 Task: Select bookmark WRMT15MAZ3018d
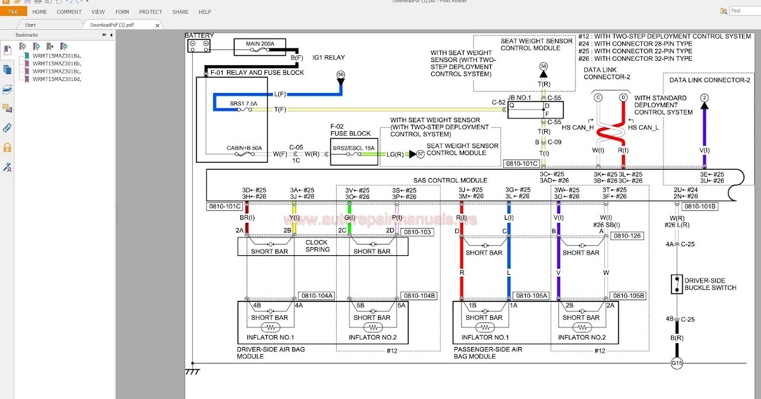point(56,79)
